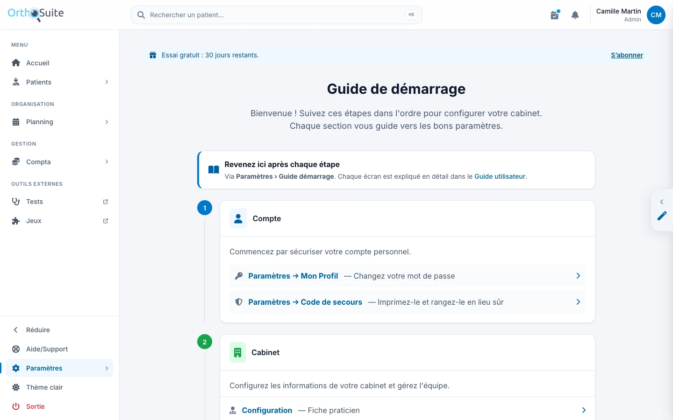Viewport: 673px width, 420px height.
Task: Switch theme via Thème clair
Action: pyautogui.click(x=59, y=387)
